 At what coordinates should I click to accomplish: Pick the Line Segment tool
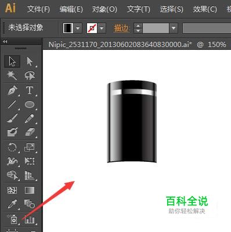point(12,104)
